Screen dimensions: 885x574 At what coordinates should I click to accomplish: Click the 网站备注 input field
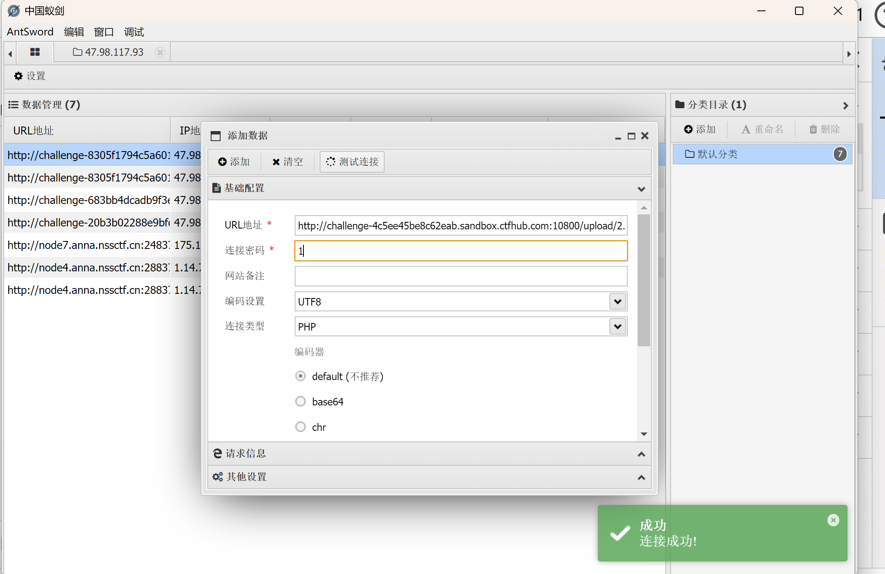click(461, 276)
